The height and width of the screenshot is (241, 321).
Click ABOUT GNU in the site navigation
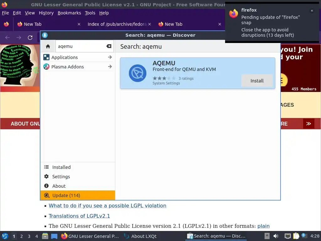[x=25, y=124]
